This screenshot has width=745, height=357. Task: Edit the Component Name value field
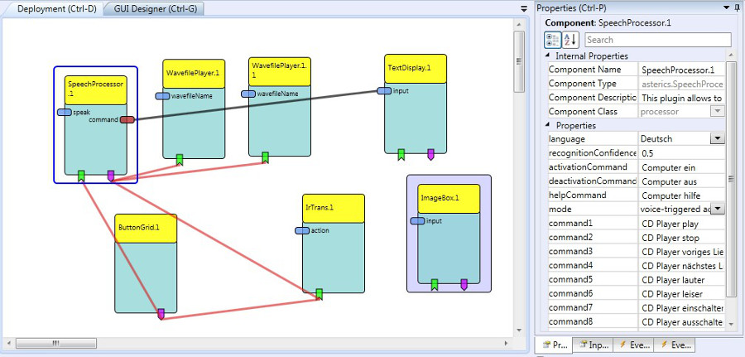(x=682, y=70)
